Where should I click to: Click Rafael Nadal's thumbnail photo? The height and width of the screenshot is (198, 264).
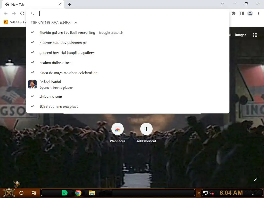32,84
